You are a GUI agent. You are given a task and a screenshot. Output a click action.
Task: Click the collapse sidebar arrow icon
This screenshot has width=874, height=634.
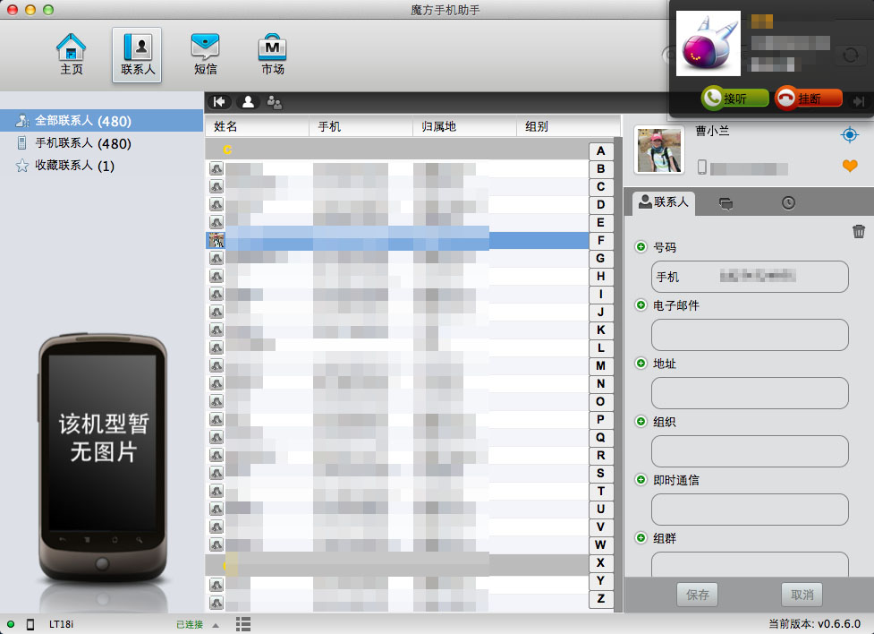219,102
